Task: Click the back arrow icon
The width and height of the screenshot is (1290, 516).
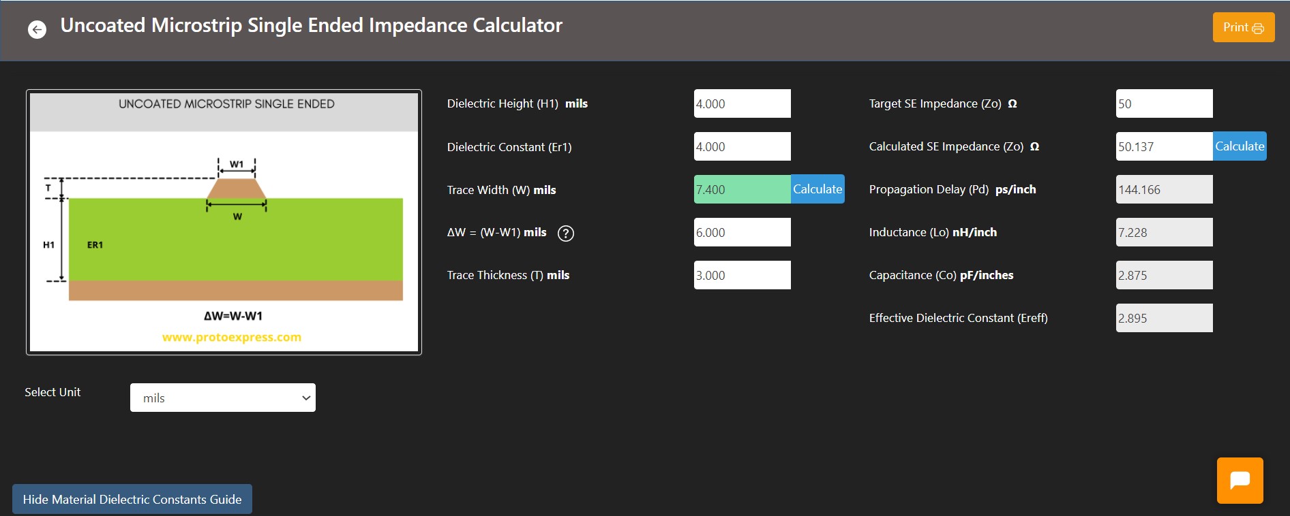Action: click(x=37, y=29)
